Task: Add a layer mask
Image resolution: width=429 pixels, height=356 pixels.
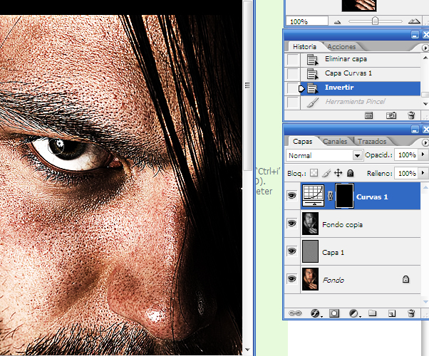Action: click(x=334, y=313)
